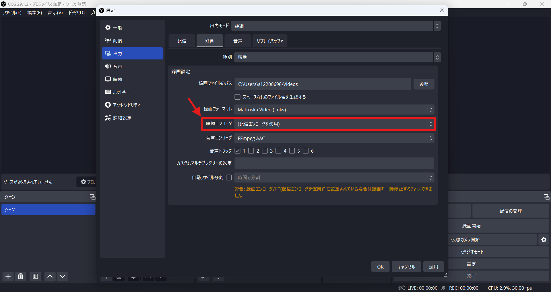This screenshot has height=292, width=551.
Task: Switch to the 録画 output tab
Action: point(210,41)
